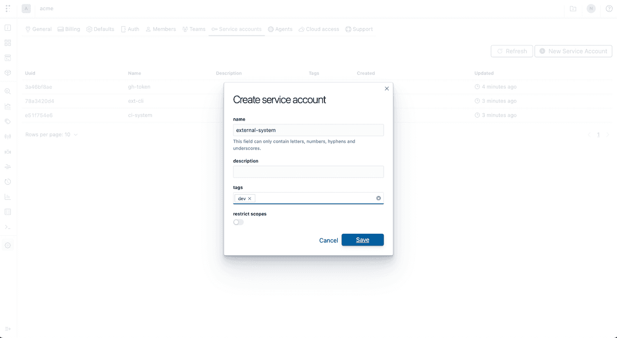Open the broadcast signal icon in the sidebar
Screen dimensions: 617x338
(8, 137)
